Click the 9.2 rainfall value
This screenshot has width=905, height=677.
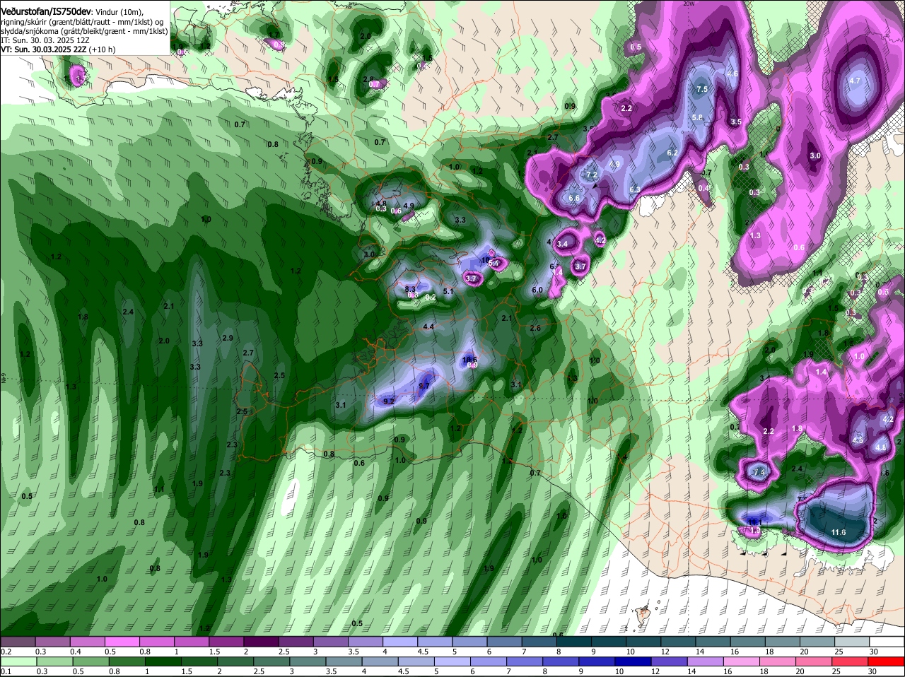[x=388, y=401]
